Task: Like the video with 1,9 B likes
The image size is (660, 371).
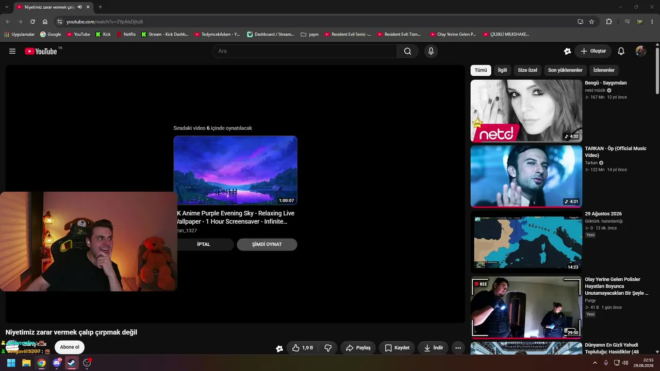Action: (x=303, y=348)
